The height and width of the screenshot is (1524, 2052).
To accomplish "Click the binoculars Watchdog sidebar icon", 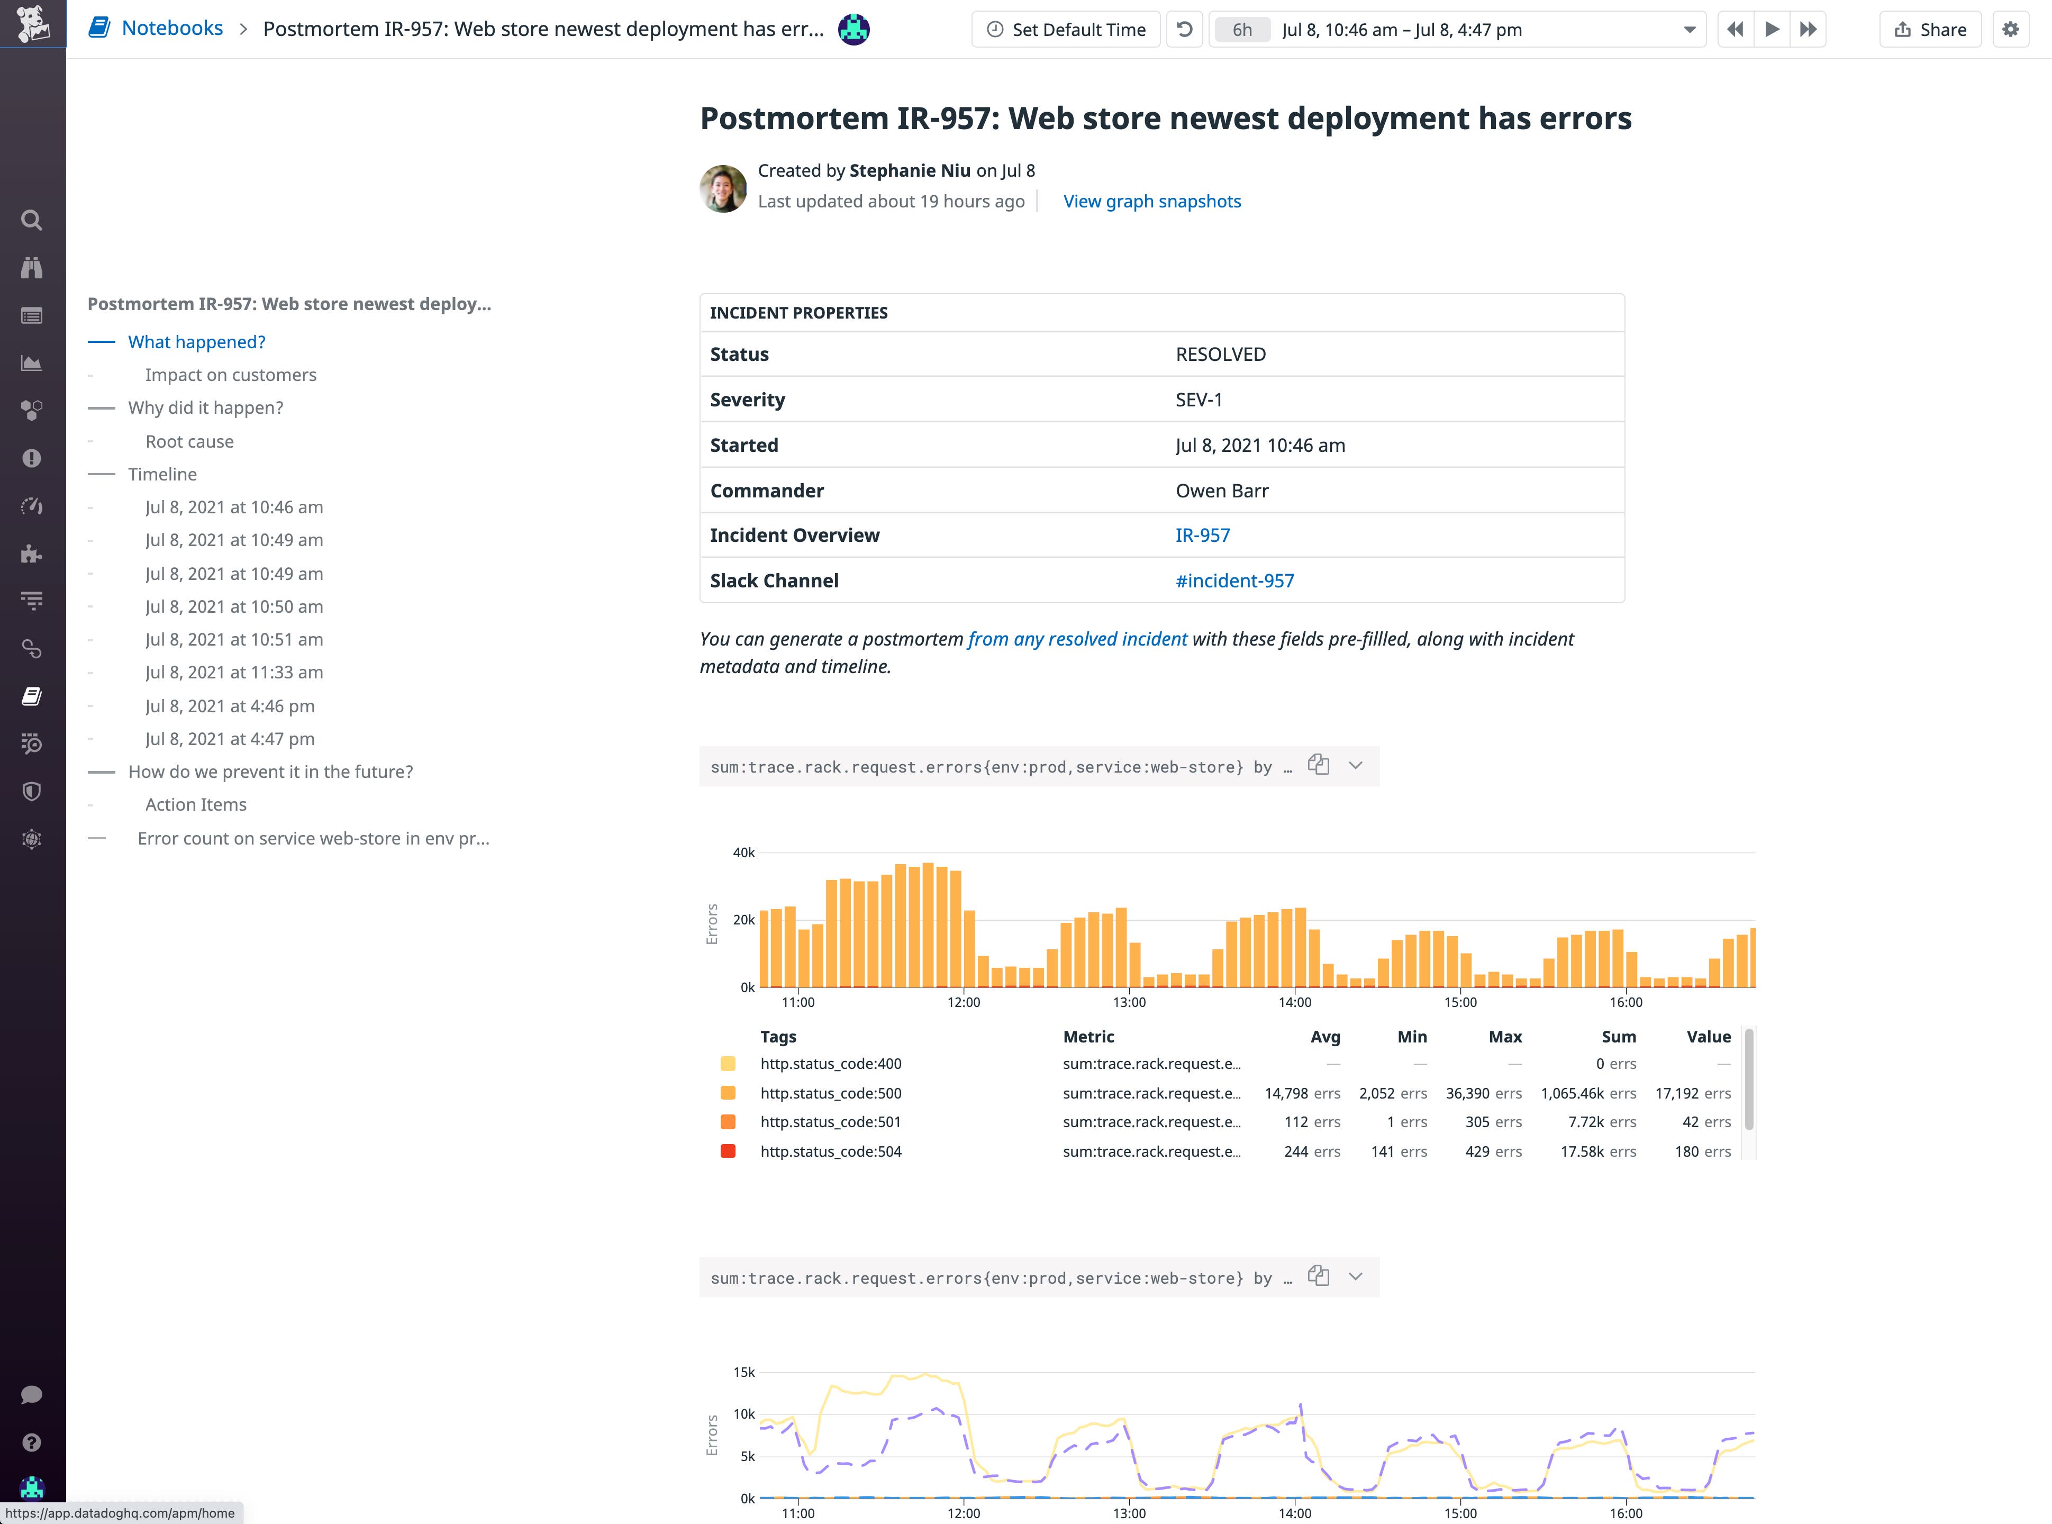I will coord(31,268).
